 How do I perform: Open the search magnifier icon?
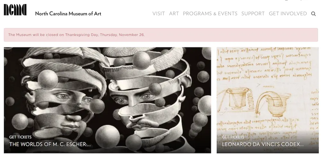[314, 14]
